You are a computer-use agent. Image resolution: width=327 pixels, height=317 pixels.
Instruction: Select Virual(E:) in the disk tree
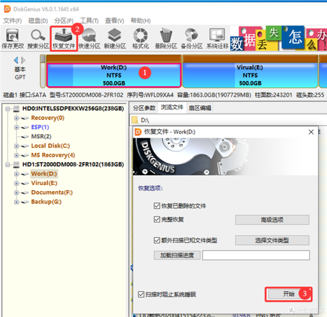click(44, 183)
